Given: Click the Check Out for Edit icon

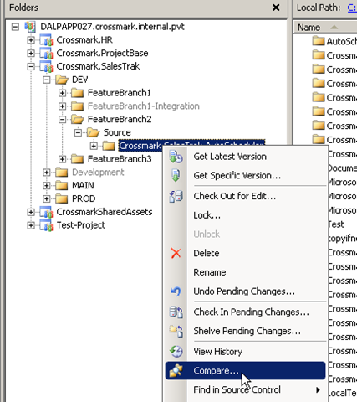Looking at the screenshot, I should click(x=176, y=196).
